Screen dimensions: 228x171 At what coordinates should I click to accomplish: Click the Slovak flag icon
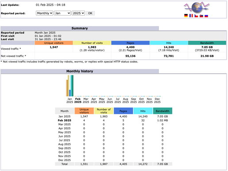pyautogui.click(x=201, y=16)
